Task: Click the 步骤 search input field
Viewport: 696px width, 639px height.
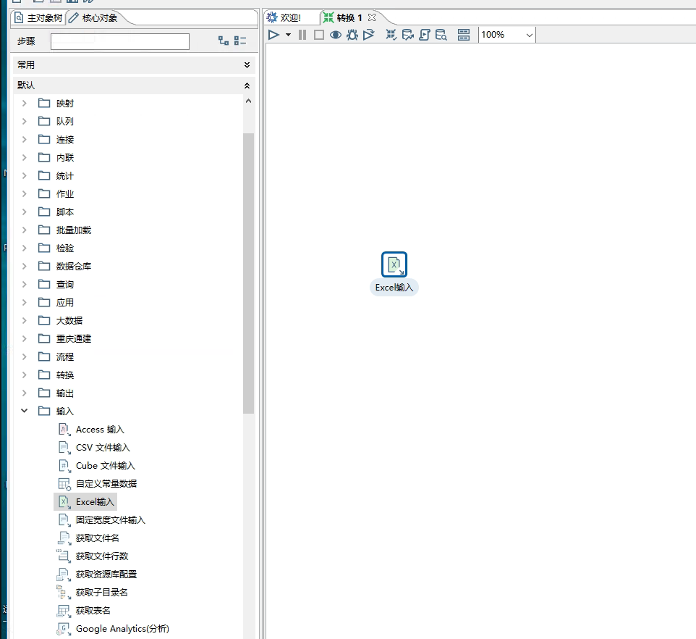Action: 120,41
